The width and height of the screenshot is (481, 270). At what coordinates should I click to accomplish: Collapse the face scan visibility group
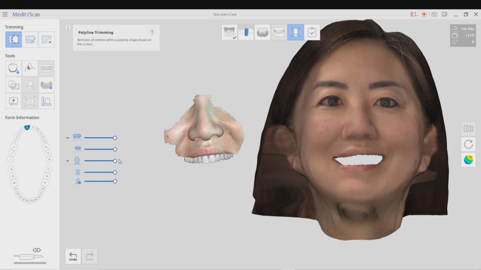pos(67,161)
